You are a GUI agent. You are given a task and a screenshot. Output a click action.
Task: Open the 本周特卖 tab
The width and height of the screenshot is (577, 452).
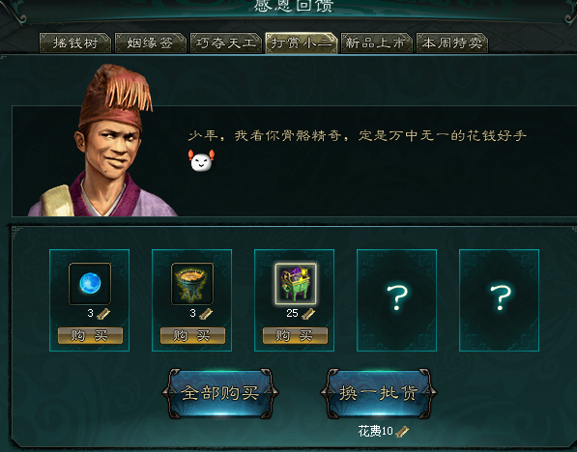452,43
